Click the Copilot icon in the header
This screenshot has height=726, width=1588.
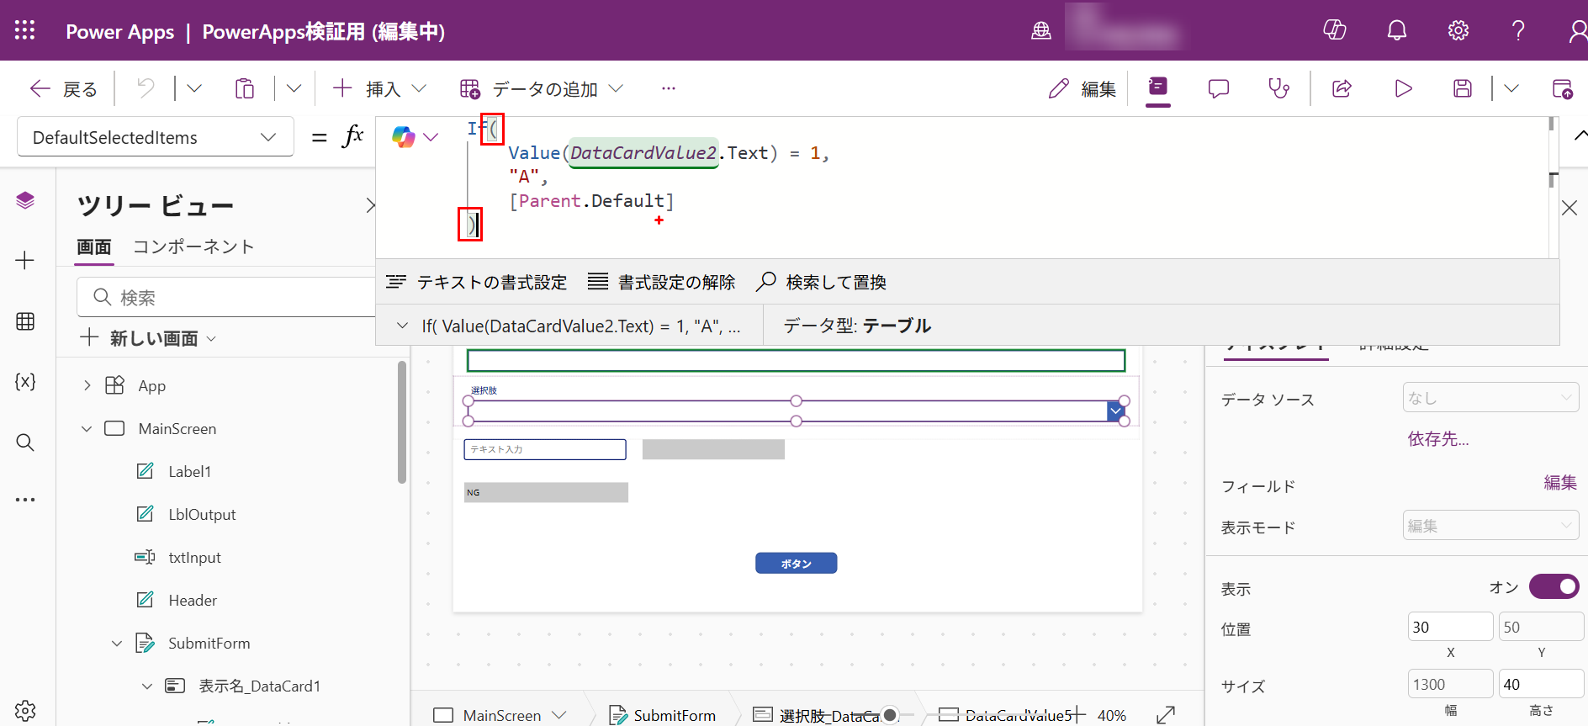tap(1335, 30)
